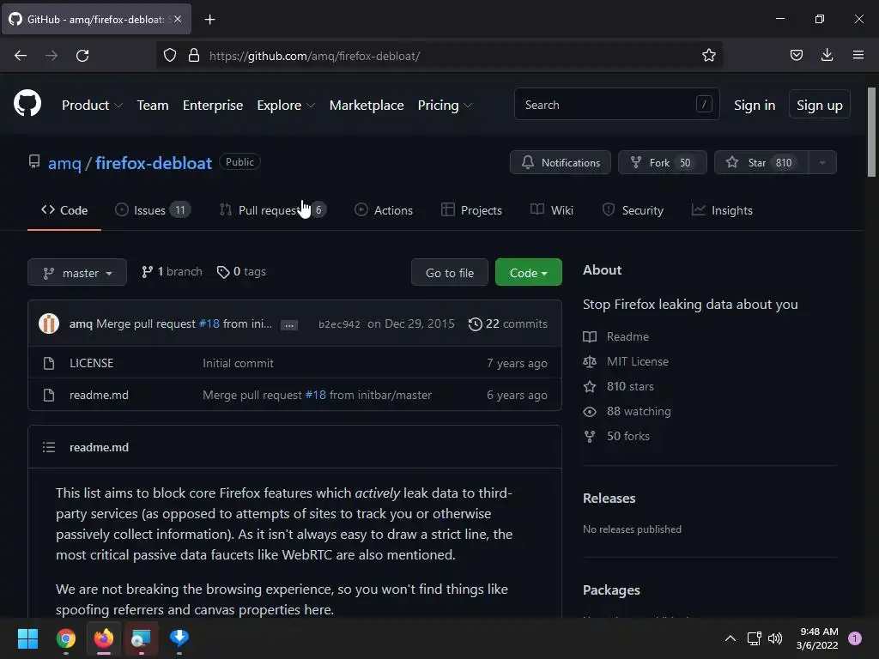Expand the Product menu
The height and width of the screenshot is (659, 879).
click(x=92, y=106)
